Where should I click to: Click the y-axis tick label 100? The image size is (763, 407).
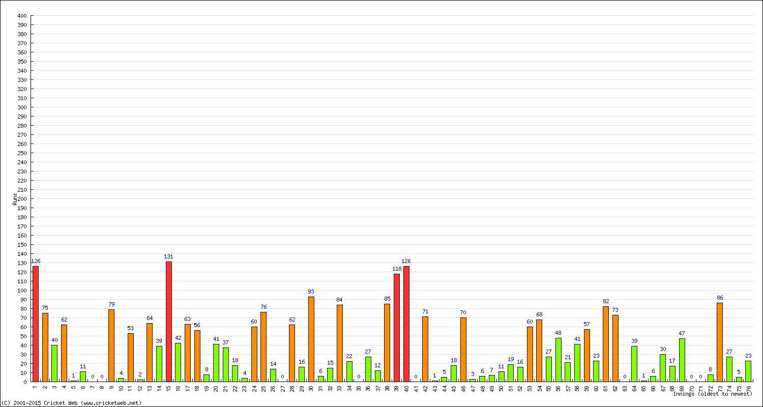(x=21, y=290)
